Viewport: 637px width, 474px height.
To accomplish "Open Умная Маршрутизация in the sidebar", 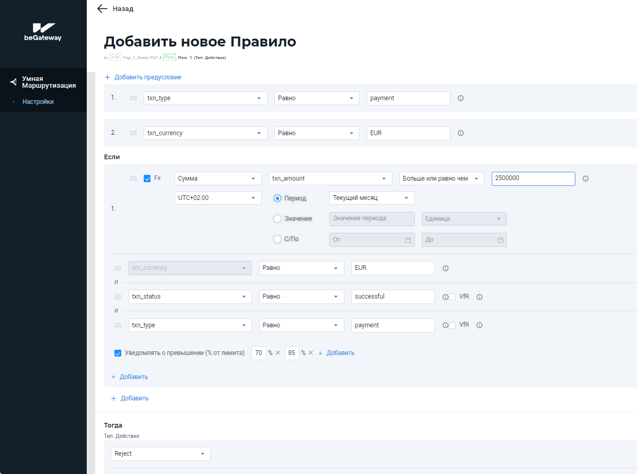I will (x=48, y=82).
